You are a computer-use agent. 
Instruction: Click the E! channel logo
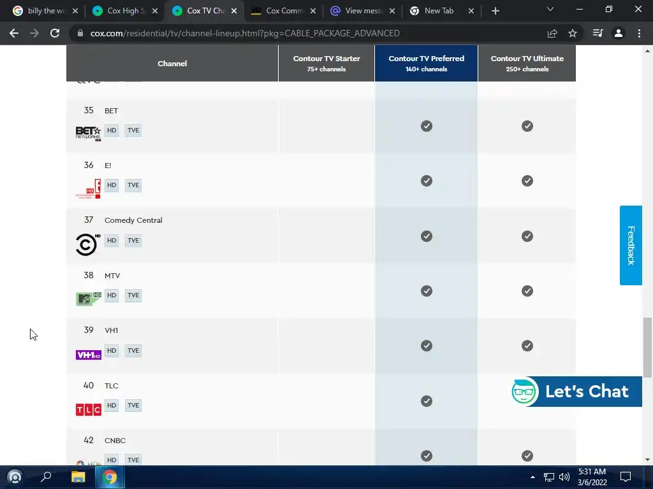coord(88,188)
